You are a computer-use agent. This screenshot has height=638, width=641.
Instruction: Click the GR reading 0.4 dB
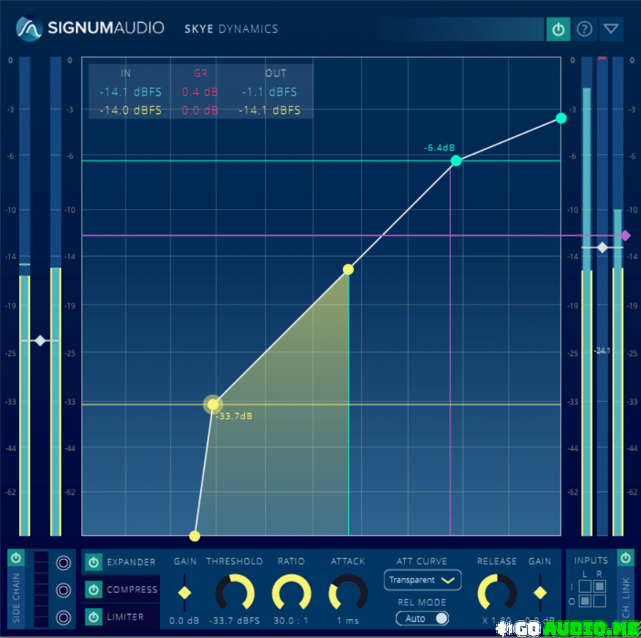click(x=200, y=92)
